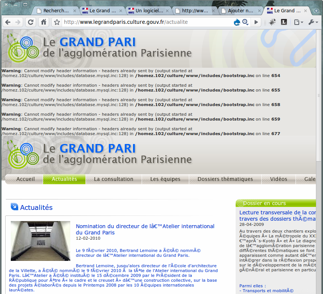Close the Ajouter n... tab

click(259, 11)
